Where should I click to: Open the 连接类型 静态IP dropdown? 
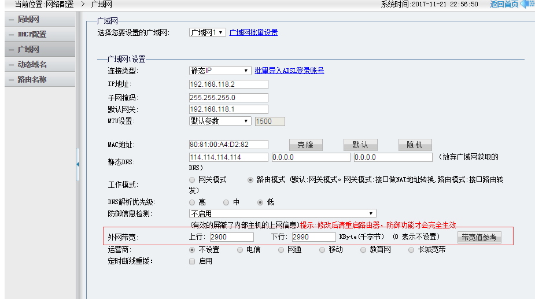220,71
